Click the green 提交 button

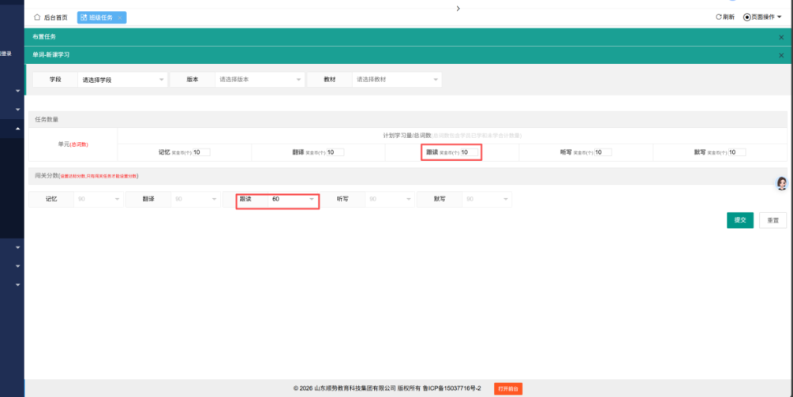tap(739, 220)
